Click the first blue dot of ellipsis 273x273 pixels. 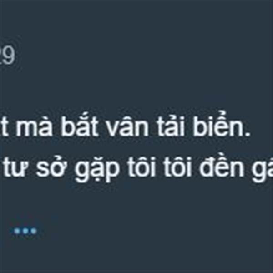click(17, 231)
